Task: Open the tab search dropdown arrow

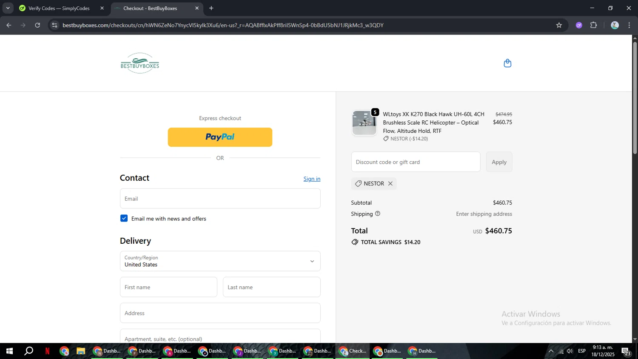Action: tap(8, 8)
